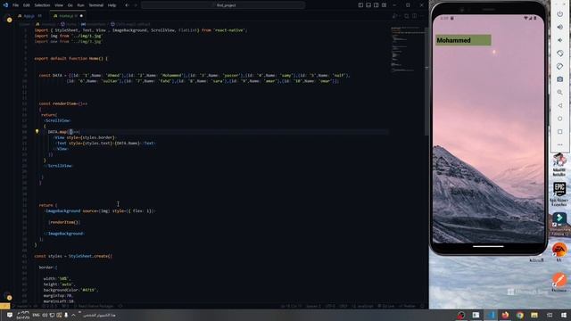
Task: Click the line and column status bar indicator
Action: click(292, 306)
